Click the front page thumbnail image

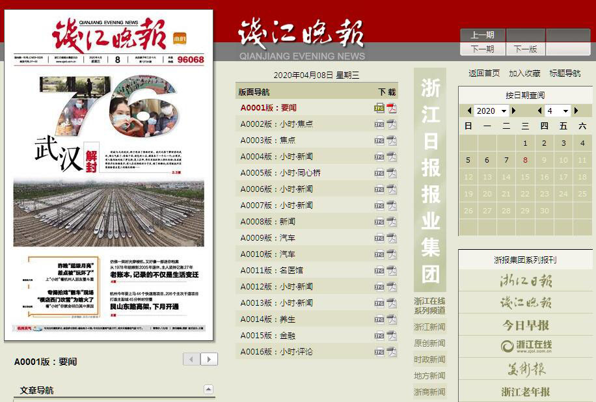(109, 176)
